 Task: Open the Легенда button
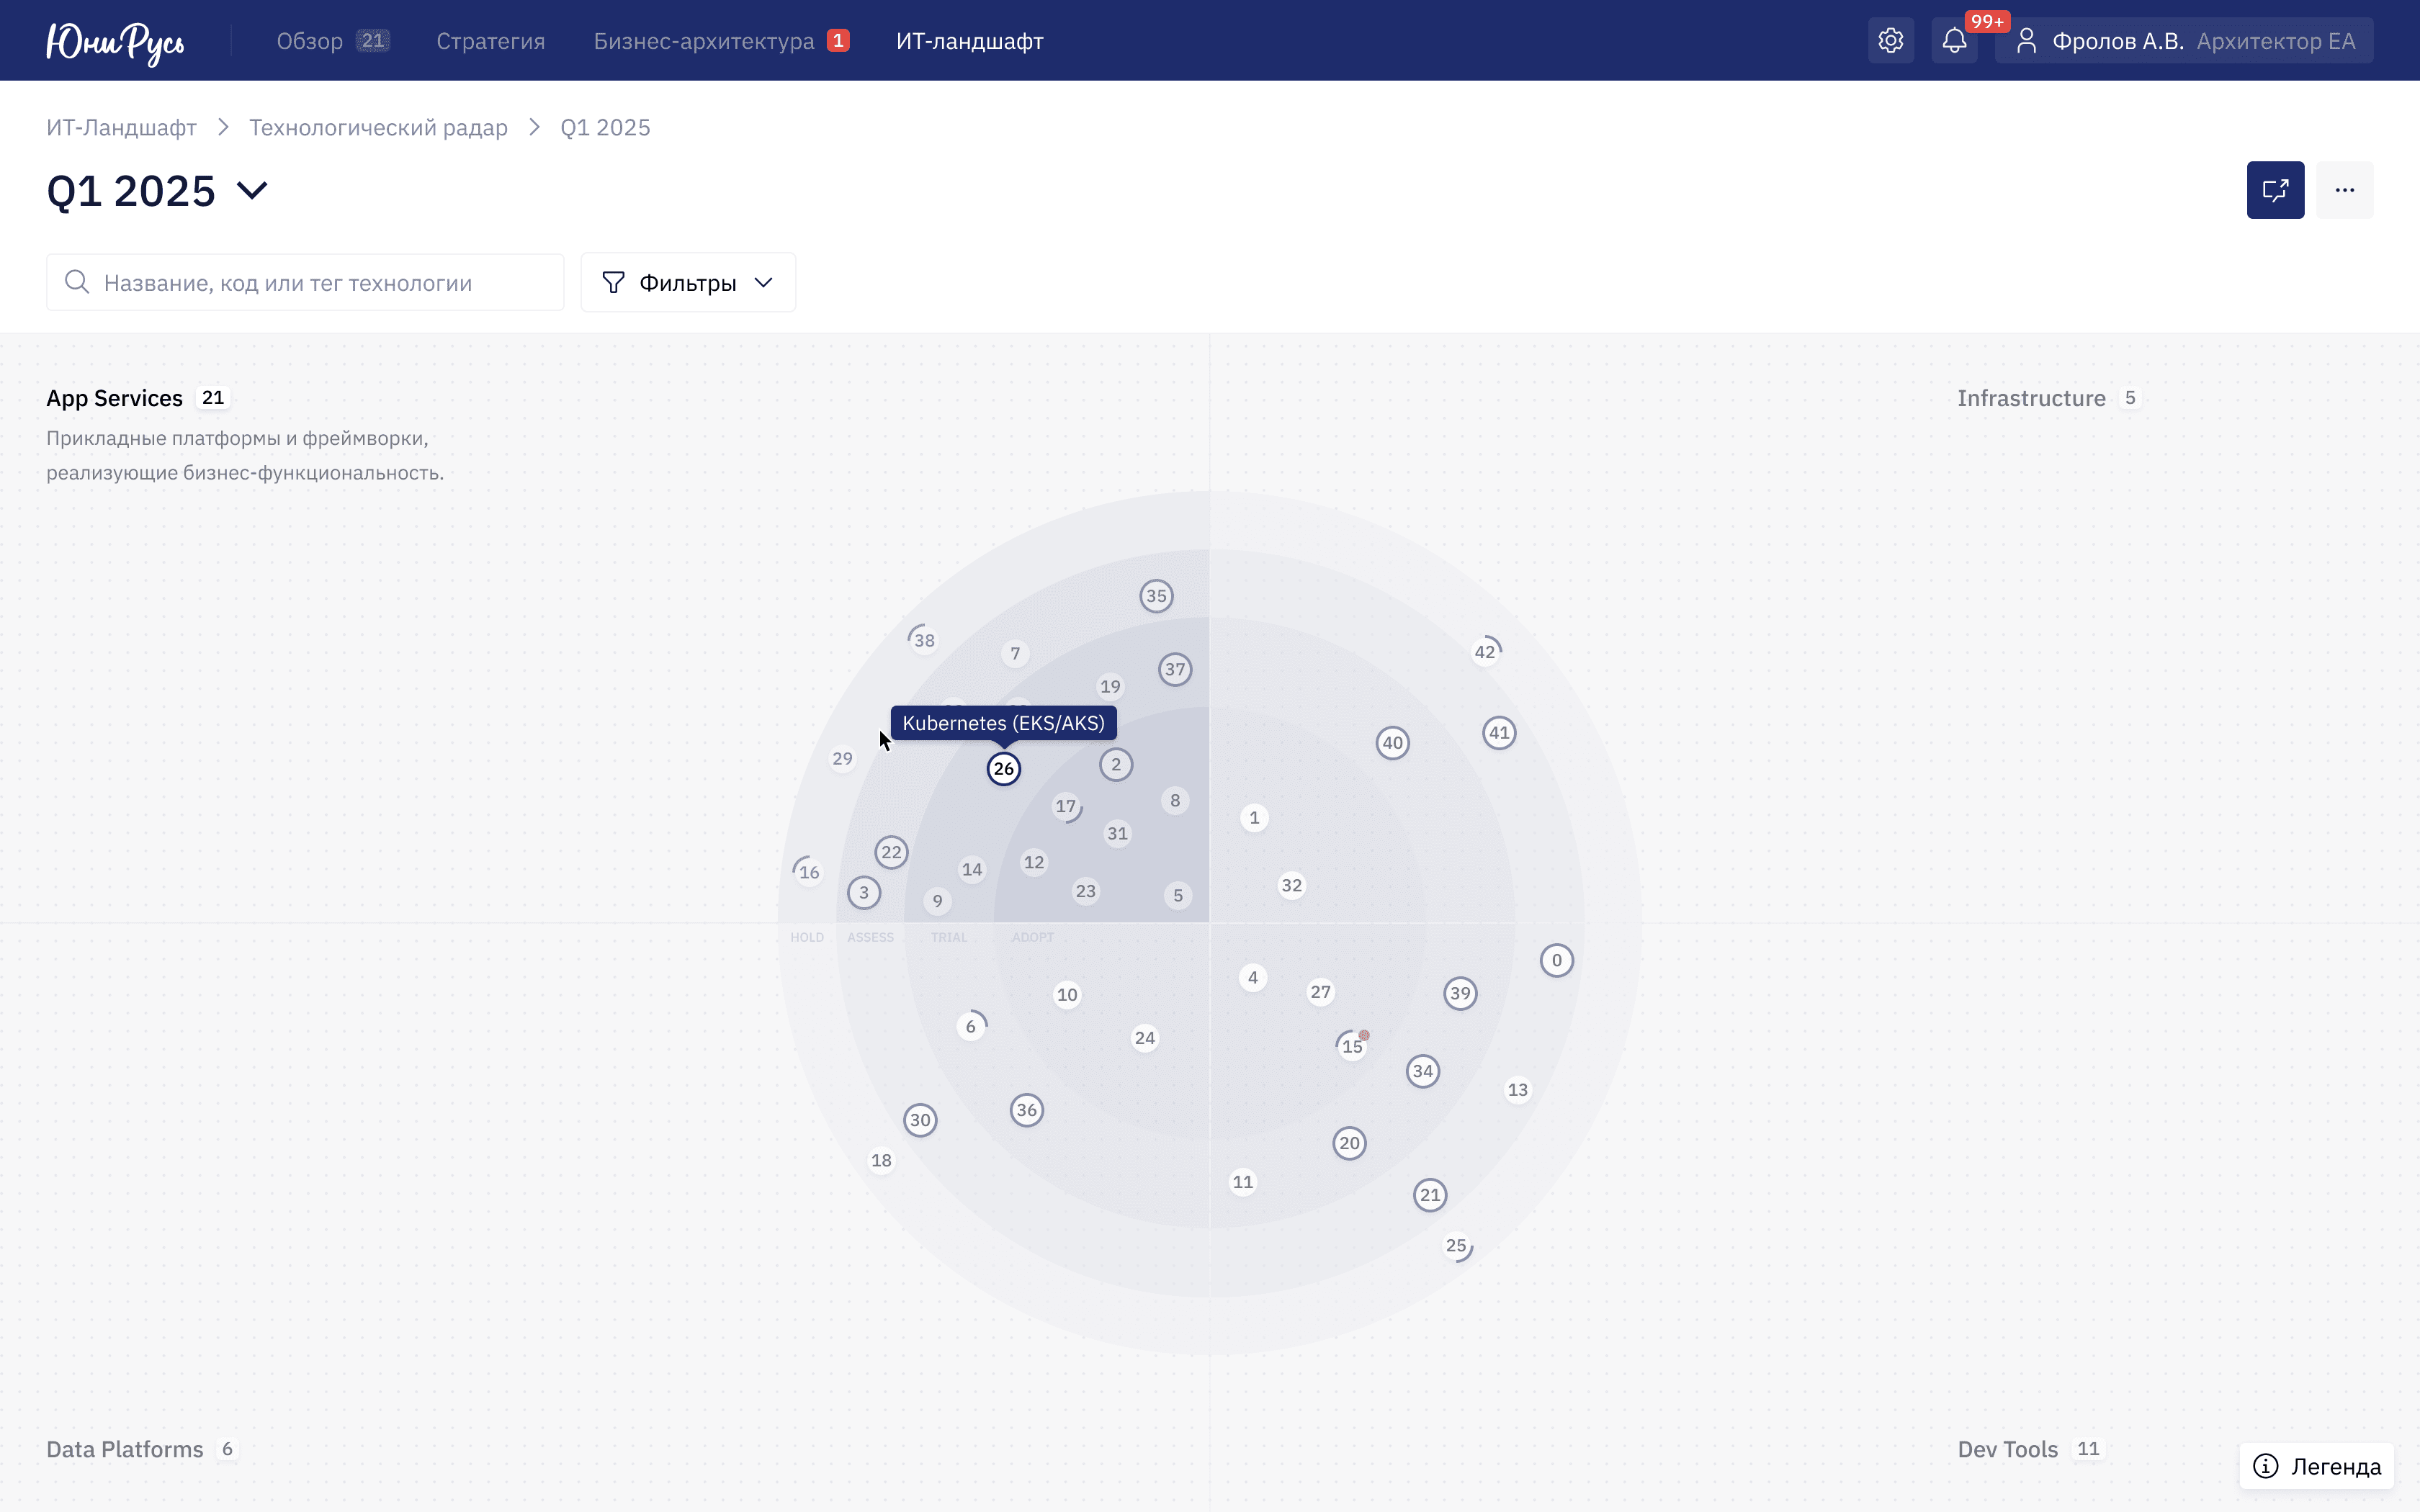[2316, 1466]
